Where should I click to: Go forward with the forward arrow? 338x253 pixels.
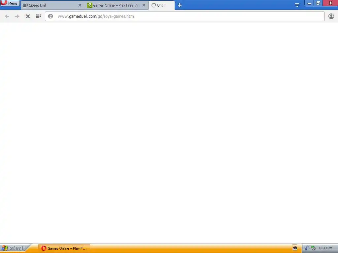pyautogui.click(x=17, y=16)
